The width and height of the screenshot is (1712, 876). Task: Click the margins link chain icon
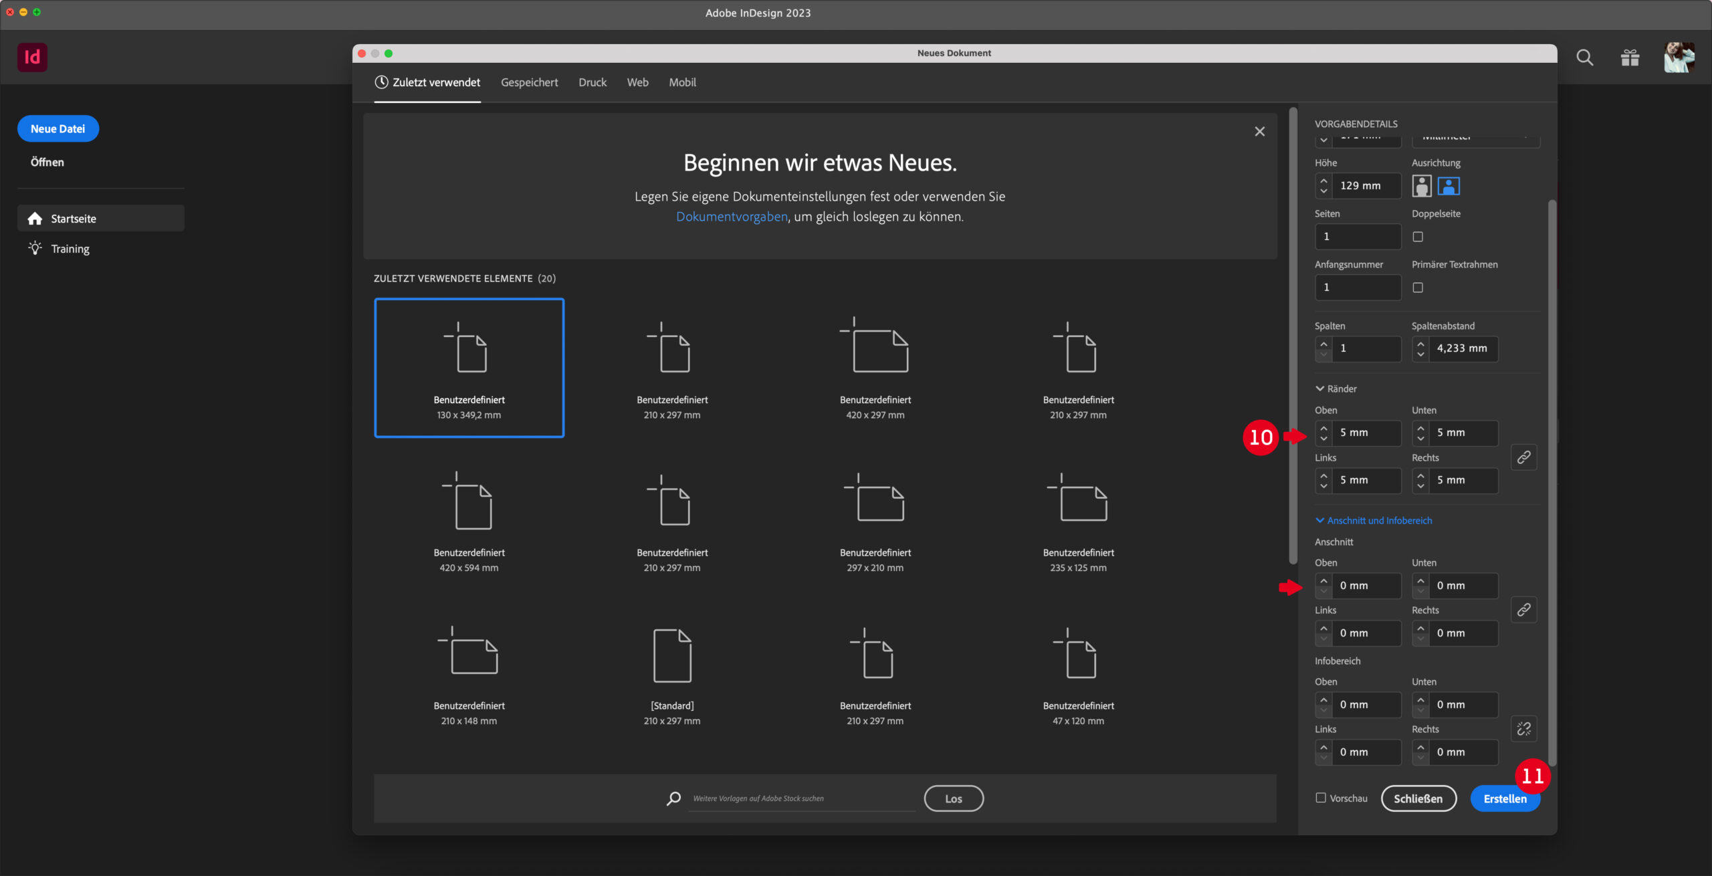pos(1523,457)
